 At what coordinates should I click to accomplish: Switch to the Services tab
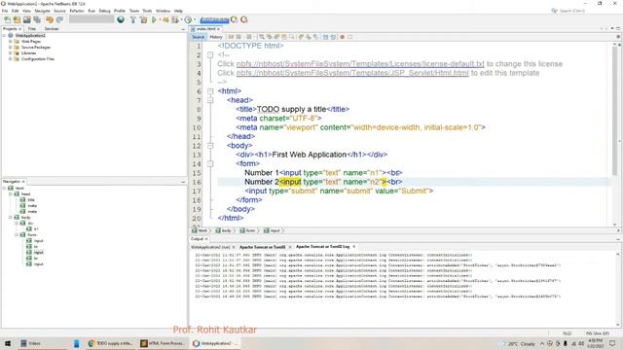(x=52, y=29)
